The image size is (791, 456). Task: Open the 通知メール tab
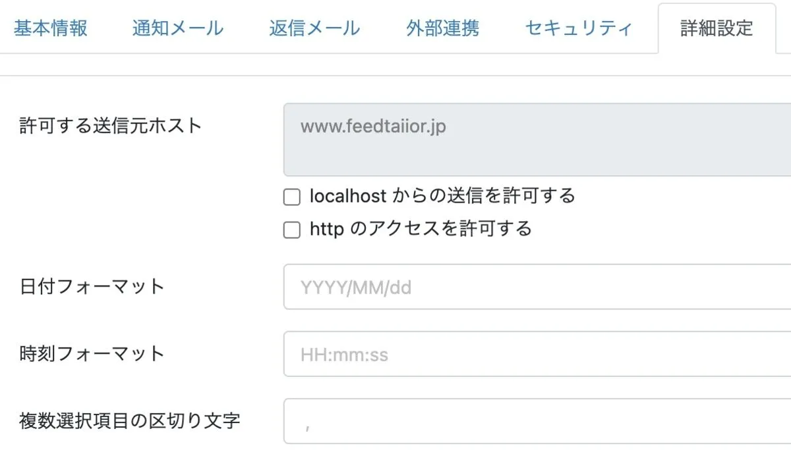point(178,29)
